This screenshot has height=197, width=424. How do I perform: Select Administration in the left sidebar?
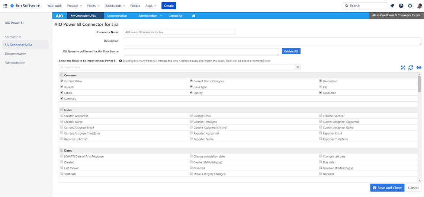point(15,63)
